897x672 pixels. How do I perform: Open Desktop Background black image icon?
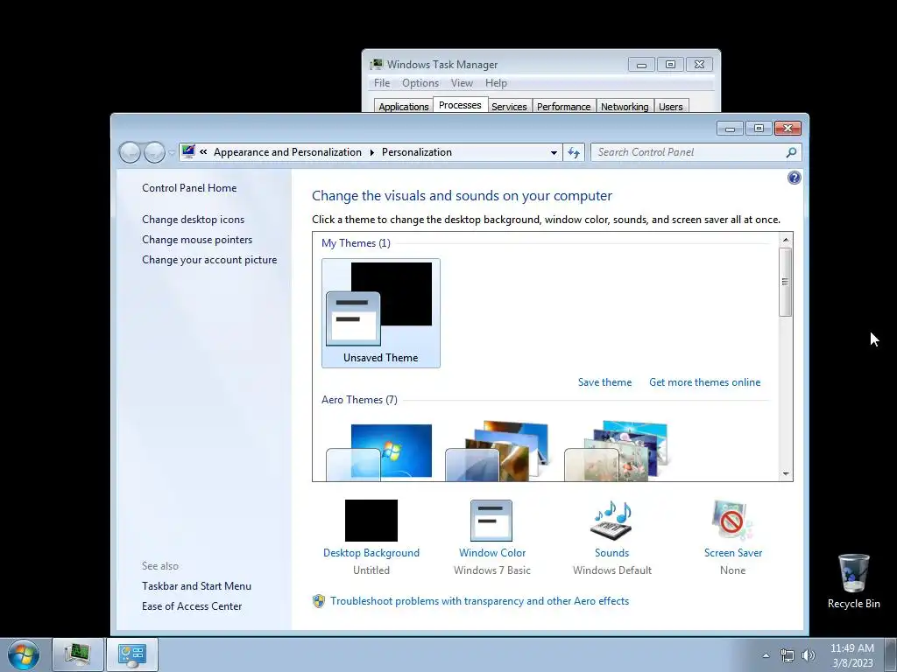click(x=371, y=521)
